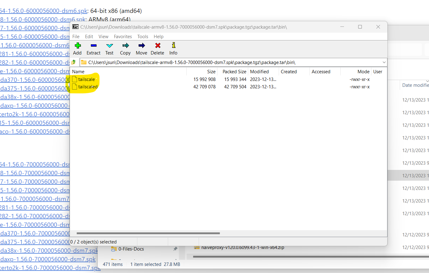Click the tailscaled file icon
This screenshot has width=429, height=273.
click(75, 86)
